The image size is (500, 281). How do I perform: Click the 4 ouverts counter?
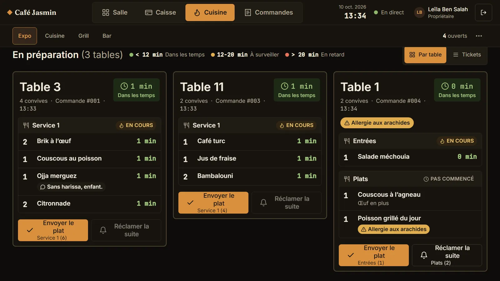coord(455,36)
